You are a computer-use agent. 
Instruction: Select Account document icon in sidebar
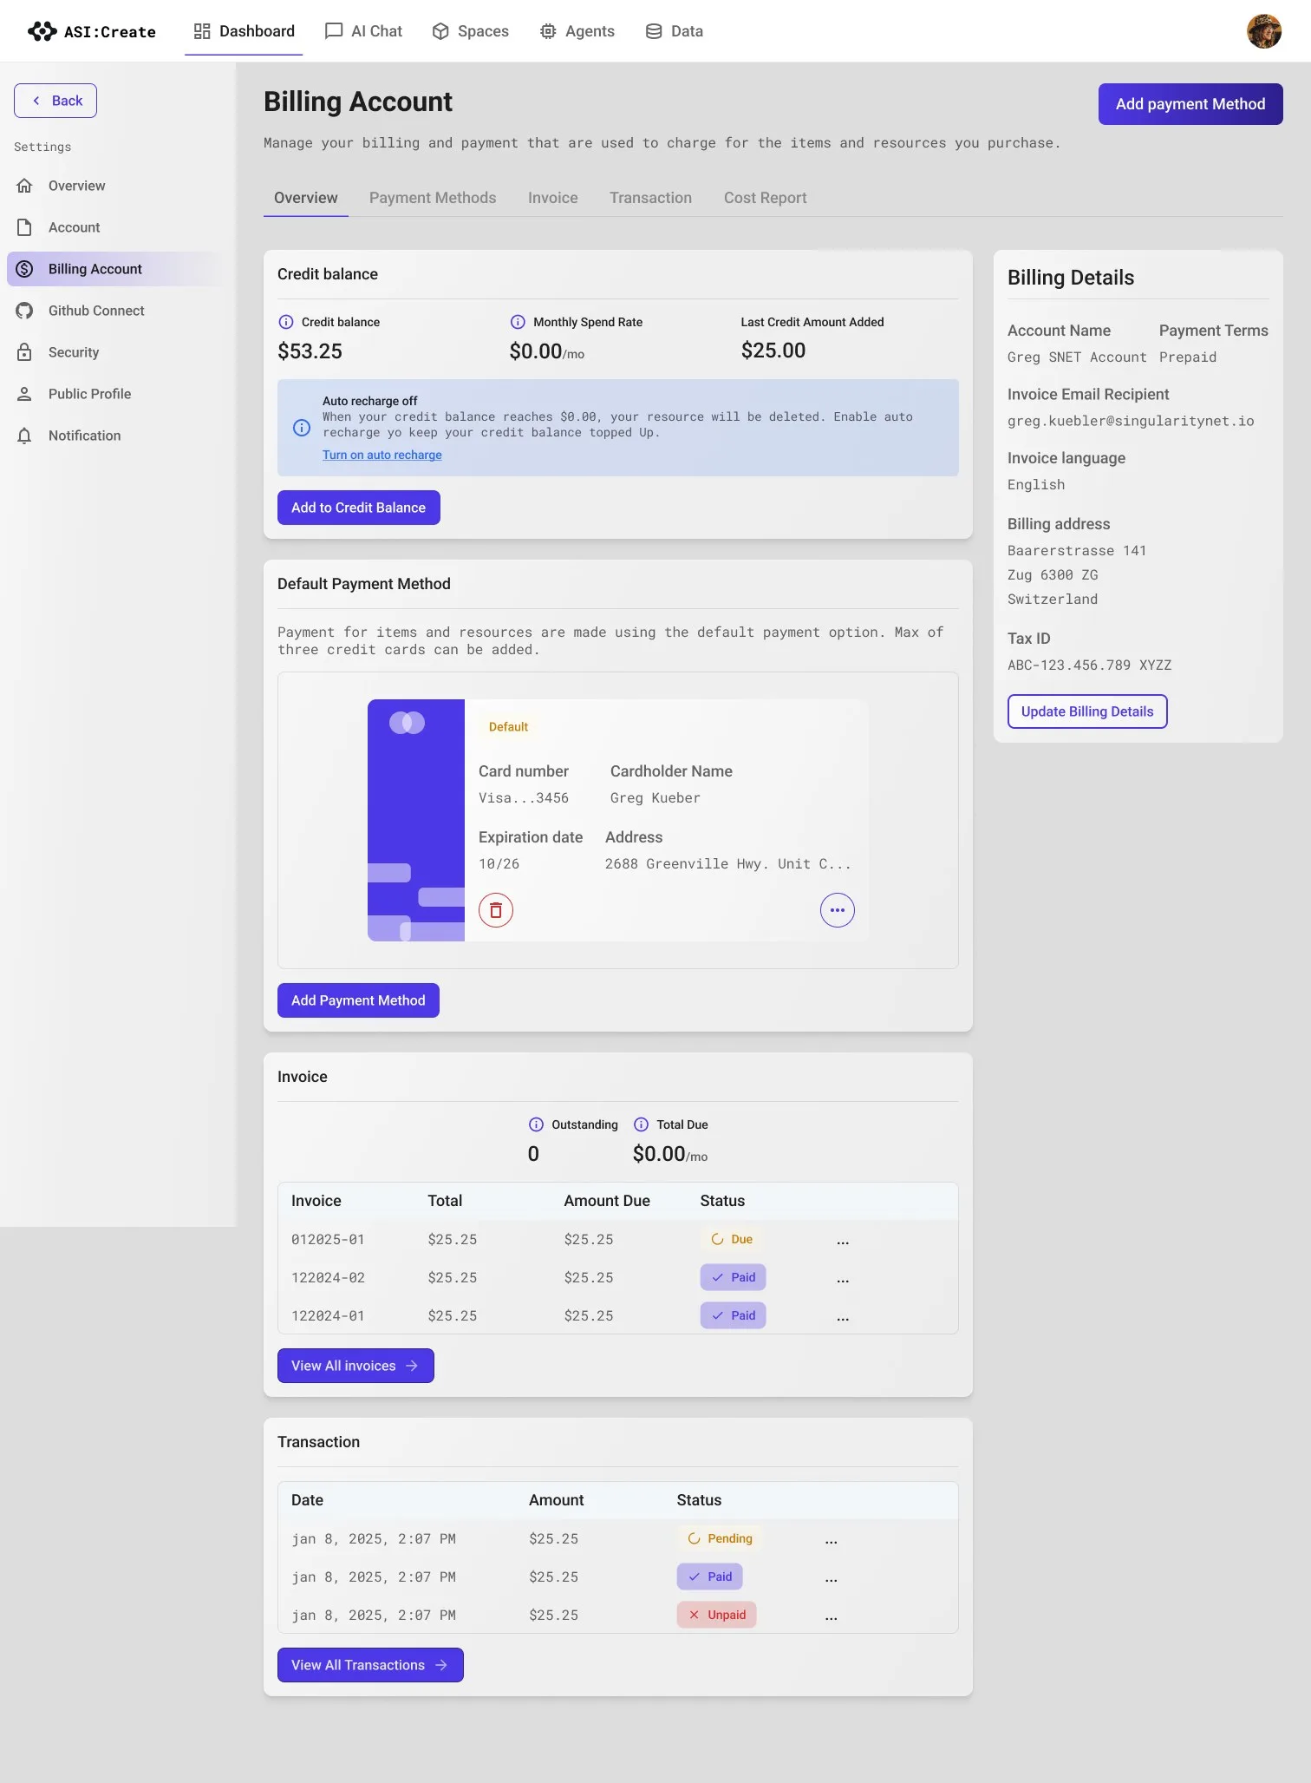click(x=24, y=227)
